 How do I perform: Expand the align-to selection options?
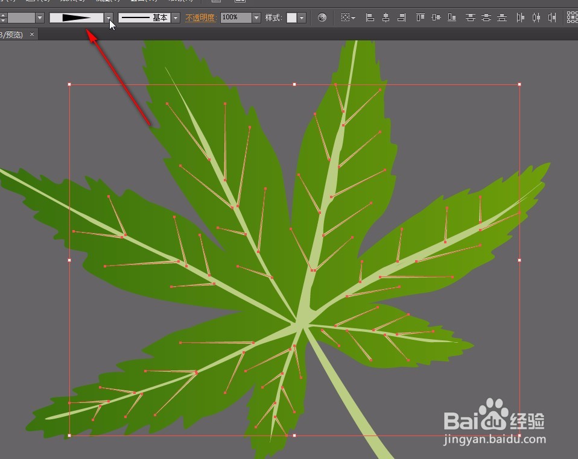(x=352, y=18)
